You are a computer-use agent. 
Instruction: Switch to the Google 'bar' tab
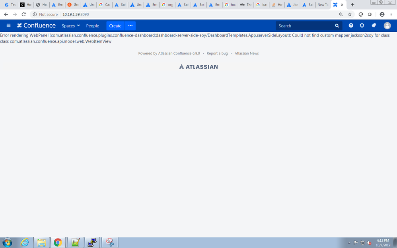tap(261, 4)
